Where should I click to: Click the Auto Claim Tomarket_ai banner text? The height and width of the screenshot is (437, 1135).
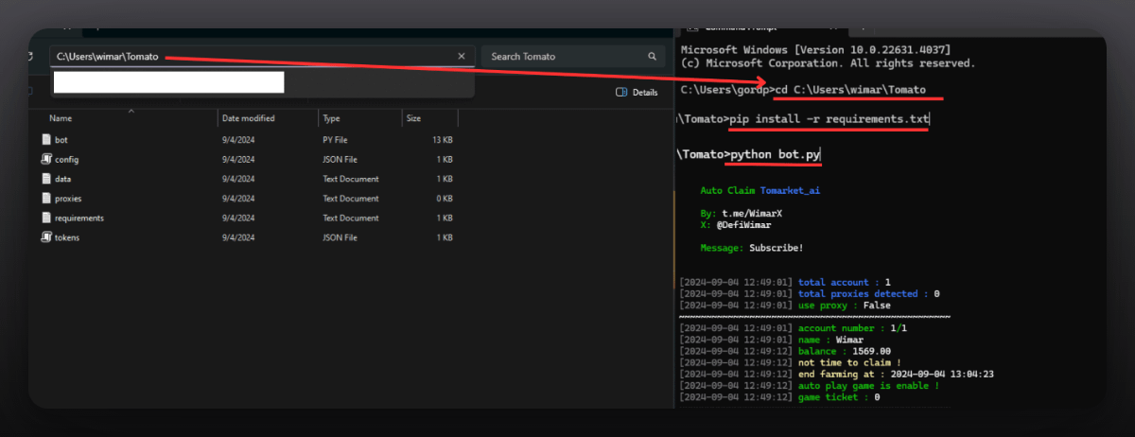click(x=760, y=190)
